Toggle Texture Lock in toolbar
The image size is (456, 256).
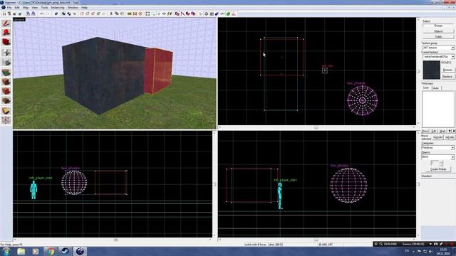[x=159, y=14]
